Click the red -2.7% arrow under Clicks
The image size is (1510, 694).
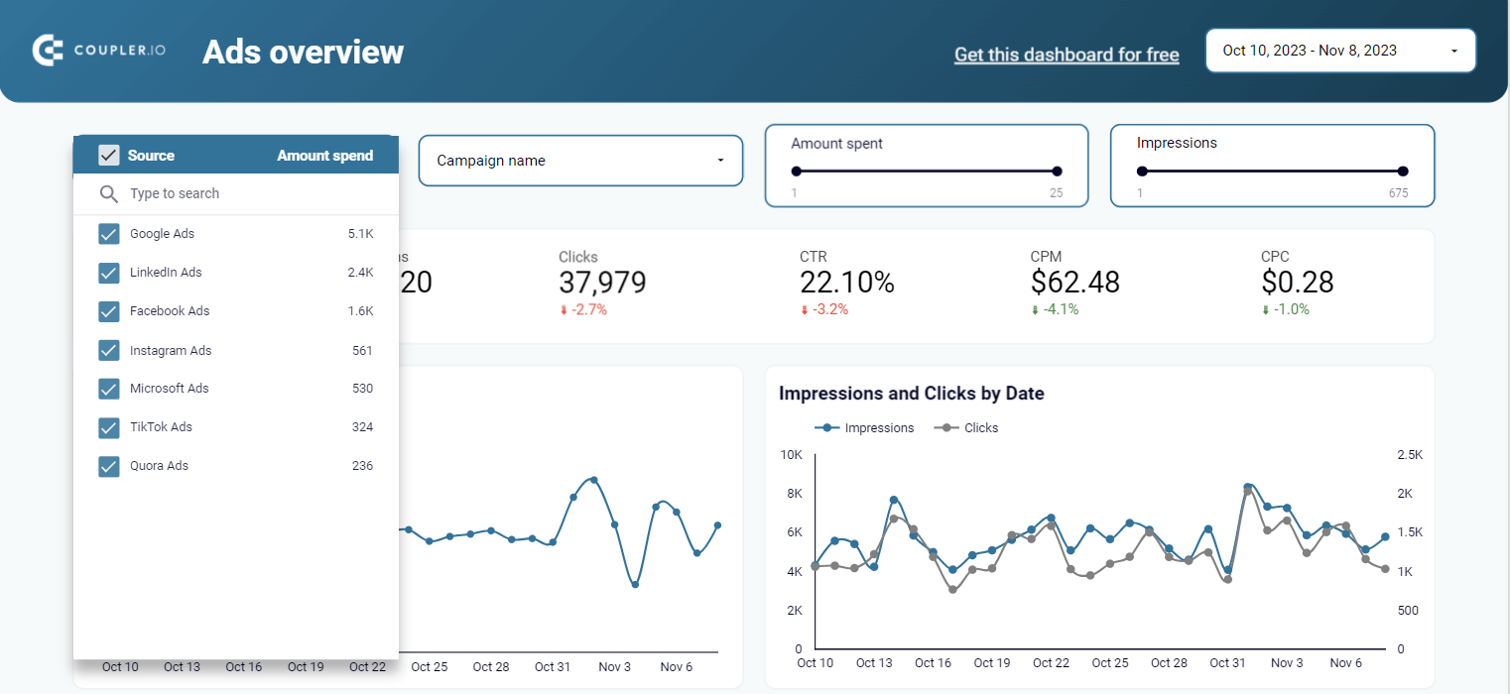[566, 309]
